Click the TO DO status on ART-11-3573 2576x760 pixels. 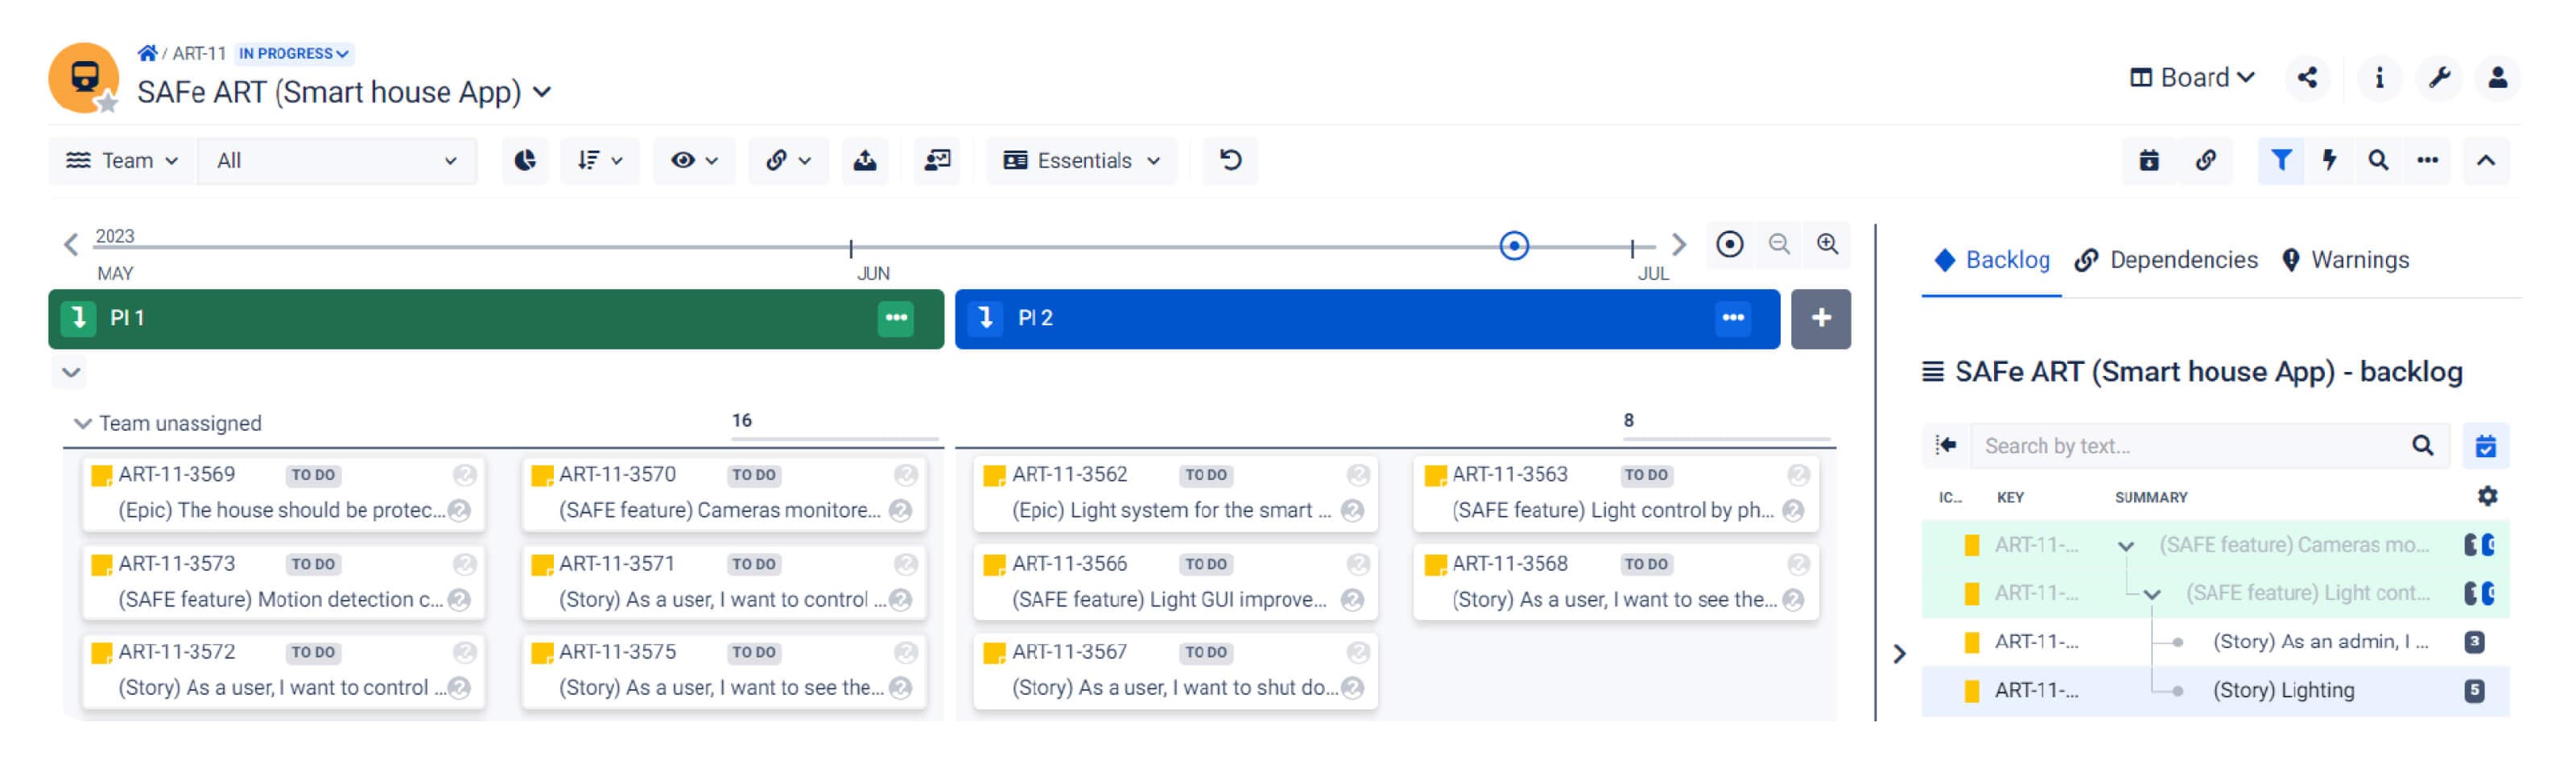(x=313, y=565)
